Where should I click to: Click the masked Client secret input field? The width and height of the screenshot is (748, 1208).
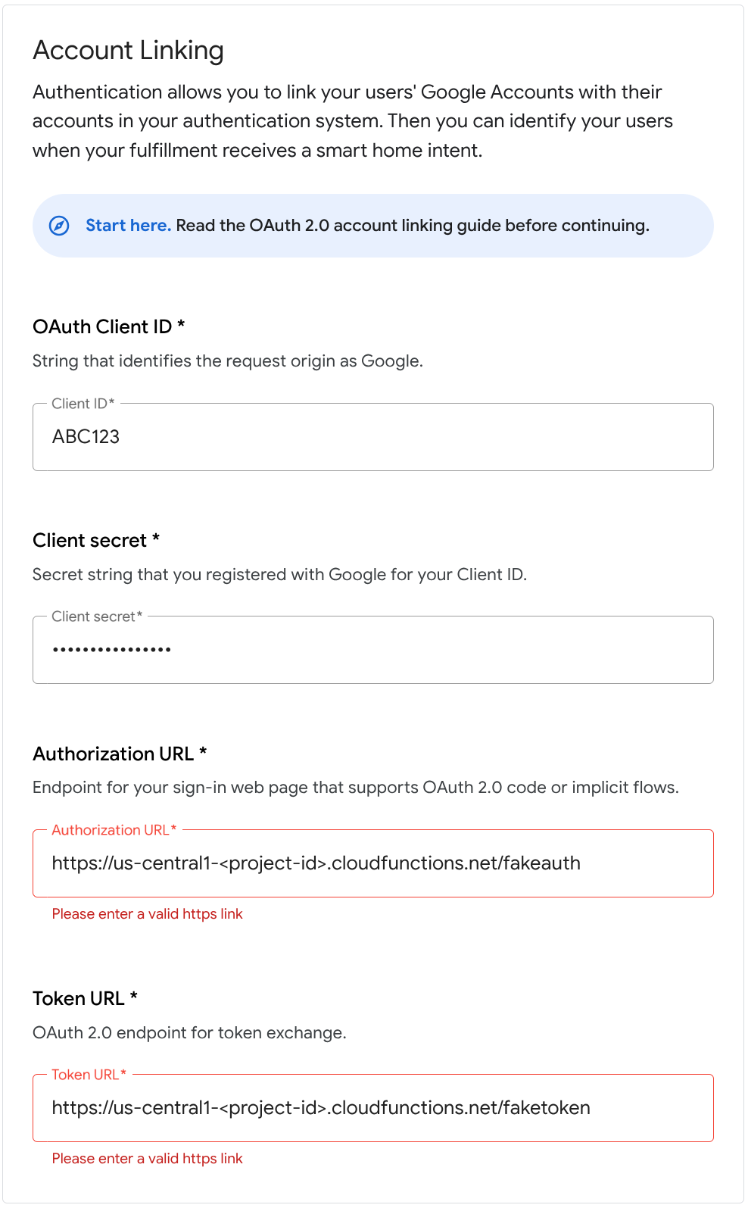coord(372,650)
